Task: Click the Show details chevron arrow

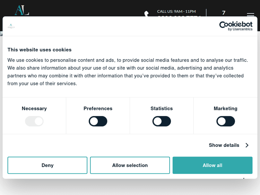Action: pyautogui.click(x=247, y=145)
